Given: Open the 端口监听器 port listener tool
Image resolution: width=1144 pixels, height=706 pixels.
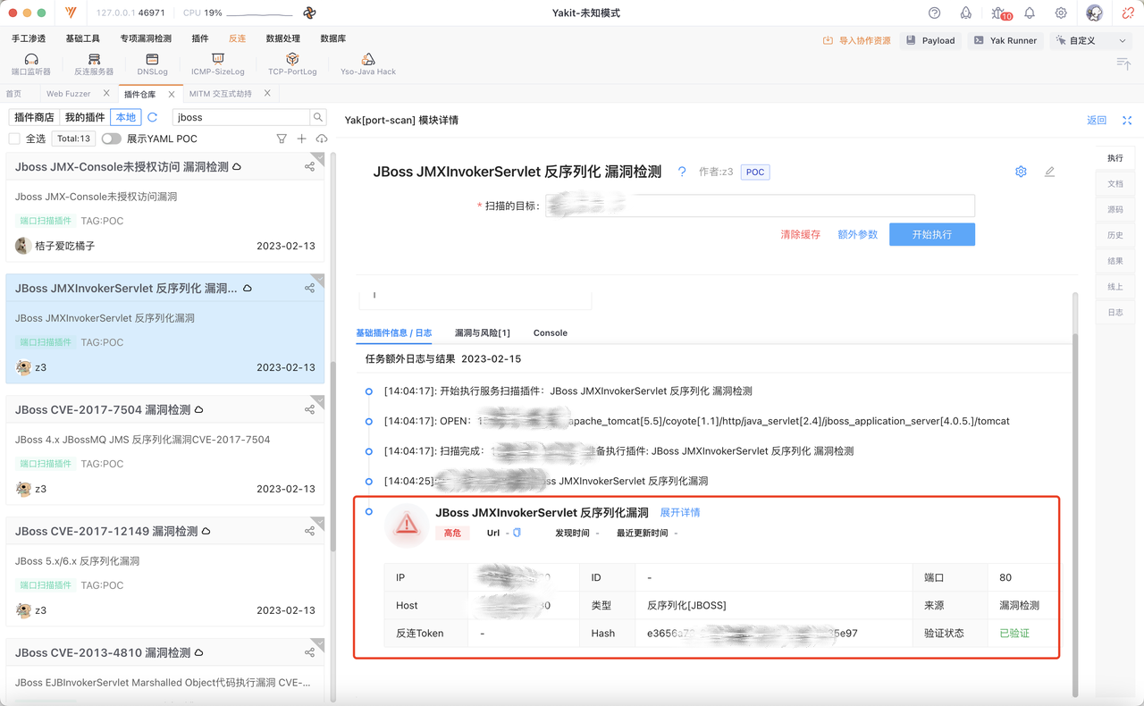Looking at the screenshot, I should coord(31,64).
